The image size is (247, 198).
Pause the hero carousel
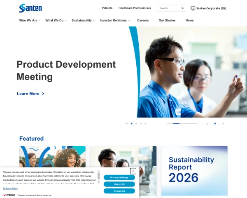click(215, 123)
